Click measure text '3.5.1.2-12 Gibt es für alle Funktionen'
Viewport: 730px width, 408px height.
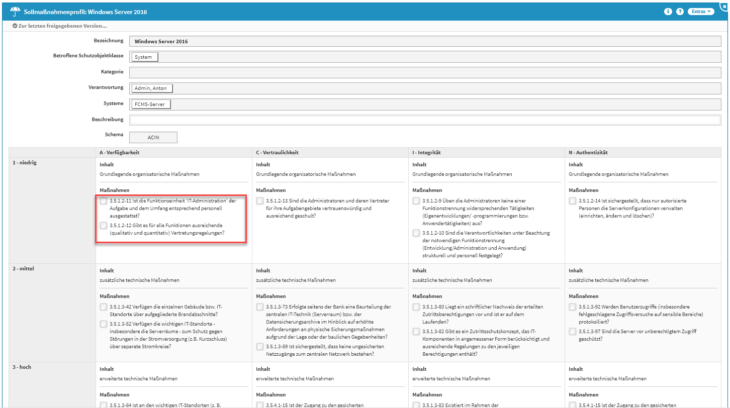coord(166,229)
